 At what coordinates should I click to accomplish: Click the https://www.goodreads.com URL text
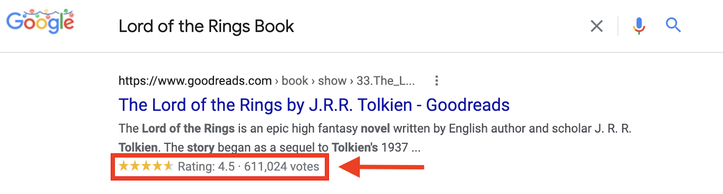pos(195,81)
